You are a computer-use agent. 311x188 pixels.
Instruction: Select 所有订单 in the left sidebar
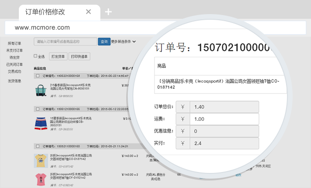(x=15, y=43)
